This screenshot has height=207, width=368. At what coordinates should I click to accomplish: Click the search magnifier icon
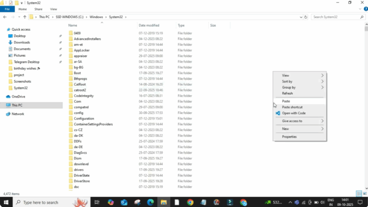point(362,17)
